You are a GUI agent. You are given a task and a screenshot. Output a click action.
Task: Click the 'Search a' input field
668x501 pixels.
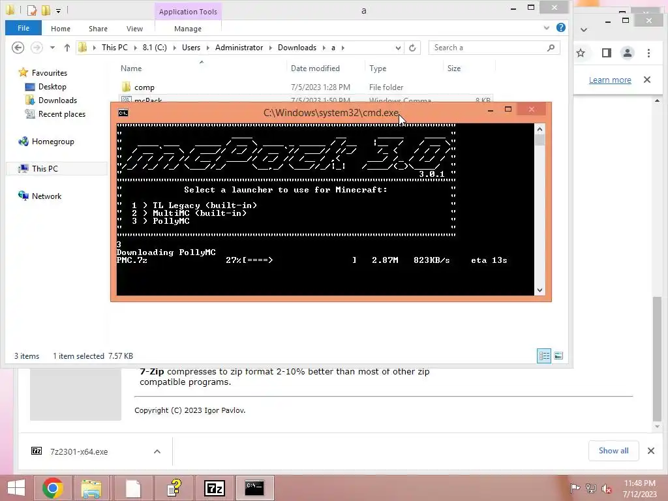488,48
